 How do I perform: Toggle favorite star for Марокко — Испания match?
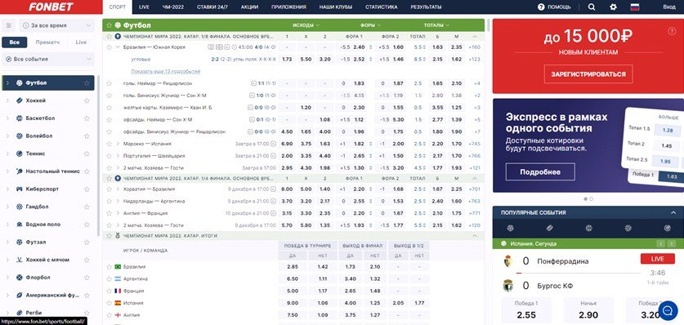109,144
